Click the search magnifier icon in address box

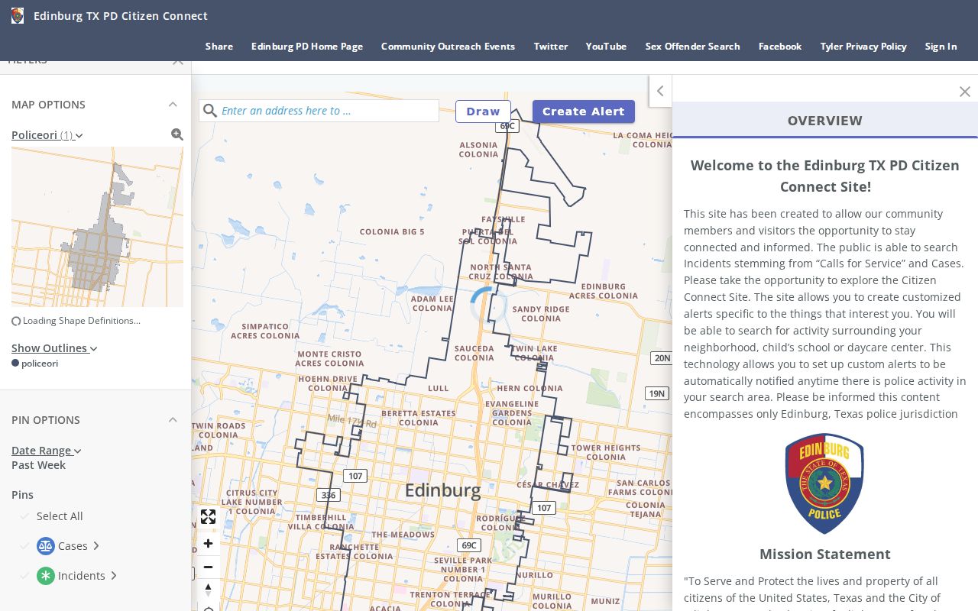(x=210, y=111)
